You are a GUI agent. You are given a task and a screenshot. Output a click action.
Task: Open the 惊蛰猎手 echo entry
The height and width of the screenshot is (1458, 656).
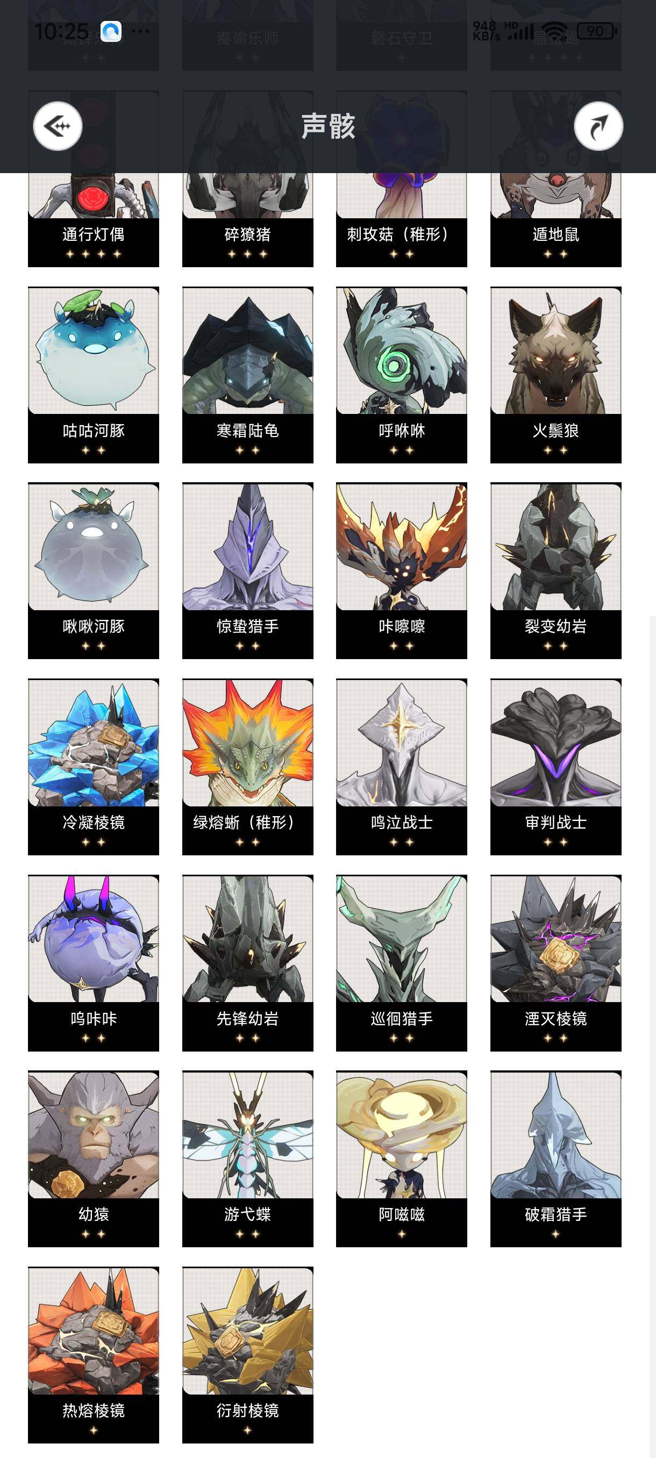pyautogui.click(x=247, y=570)
